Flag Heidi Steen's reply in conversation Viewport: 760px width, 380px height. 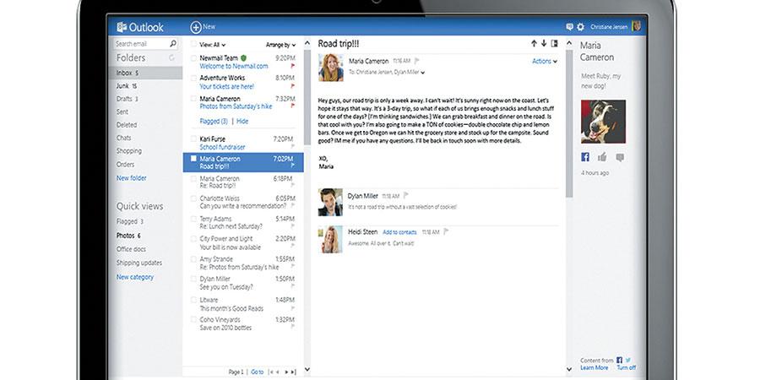pos(446,231)
